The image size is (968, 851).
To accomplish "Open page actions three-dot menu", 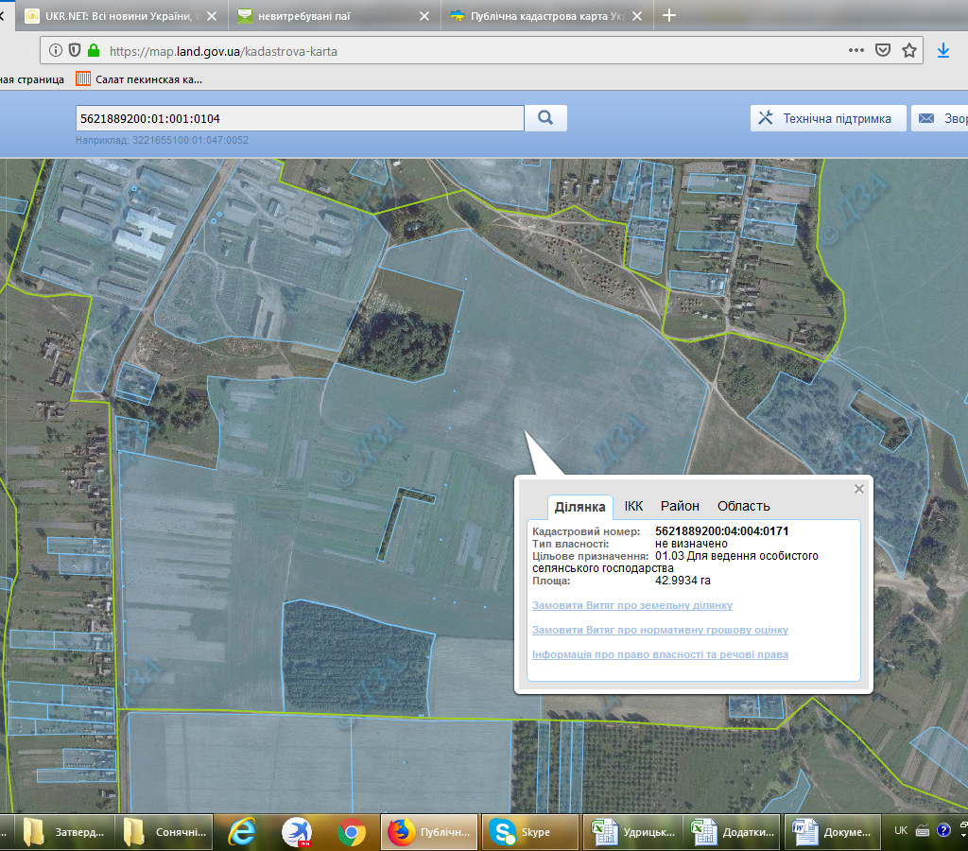I will pos(856,51).
